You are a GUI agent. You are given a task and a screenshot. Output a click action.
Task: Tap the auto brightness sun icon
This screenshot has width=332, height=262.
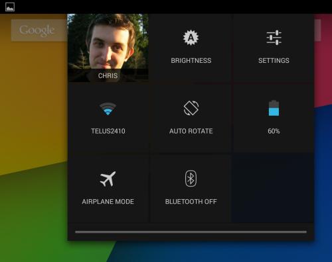(x=191, y=38)
